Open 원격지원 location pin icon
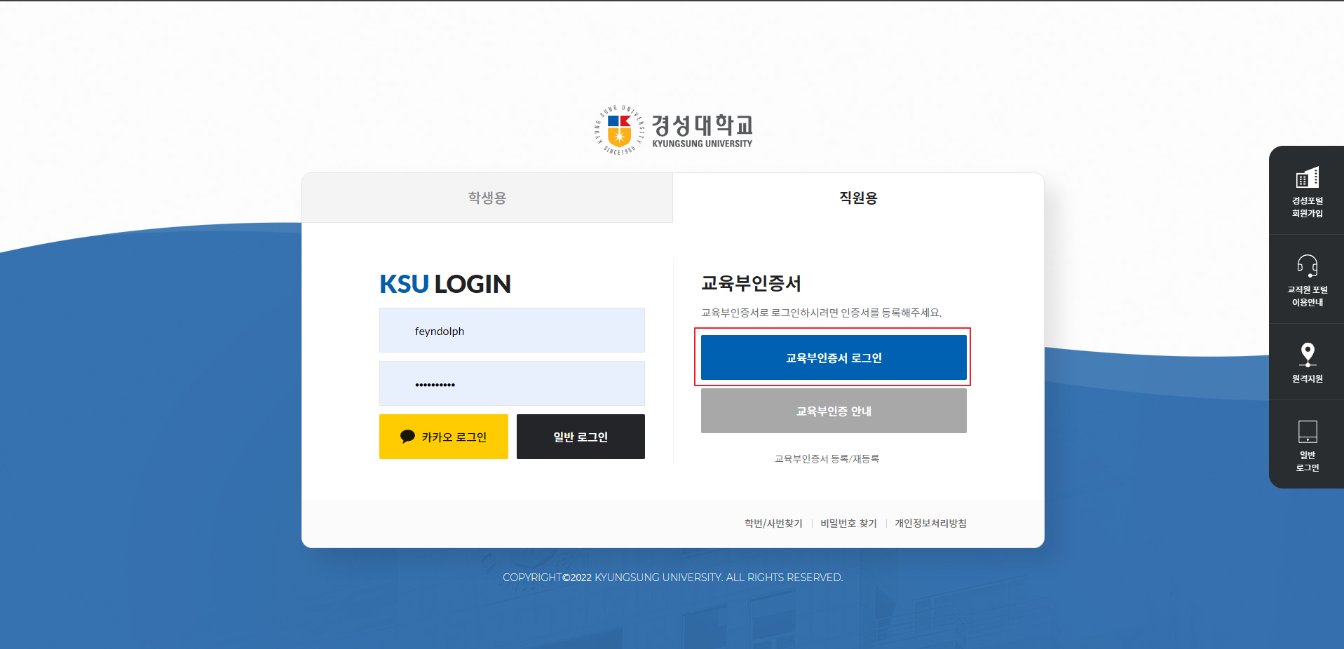The height and width of the screenshot is (649, 1344). [1307, 355]
